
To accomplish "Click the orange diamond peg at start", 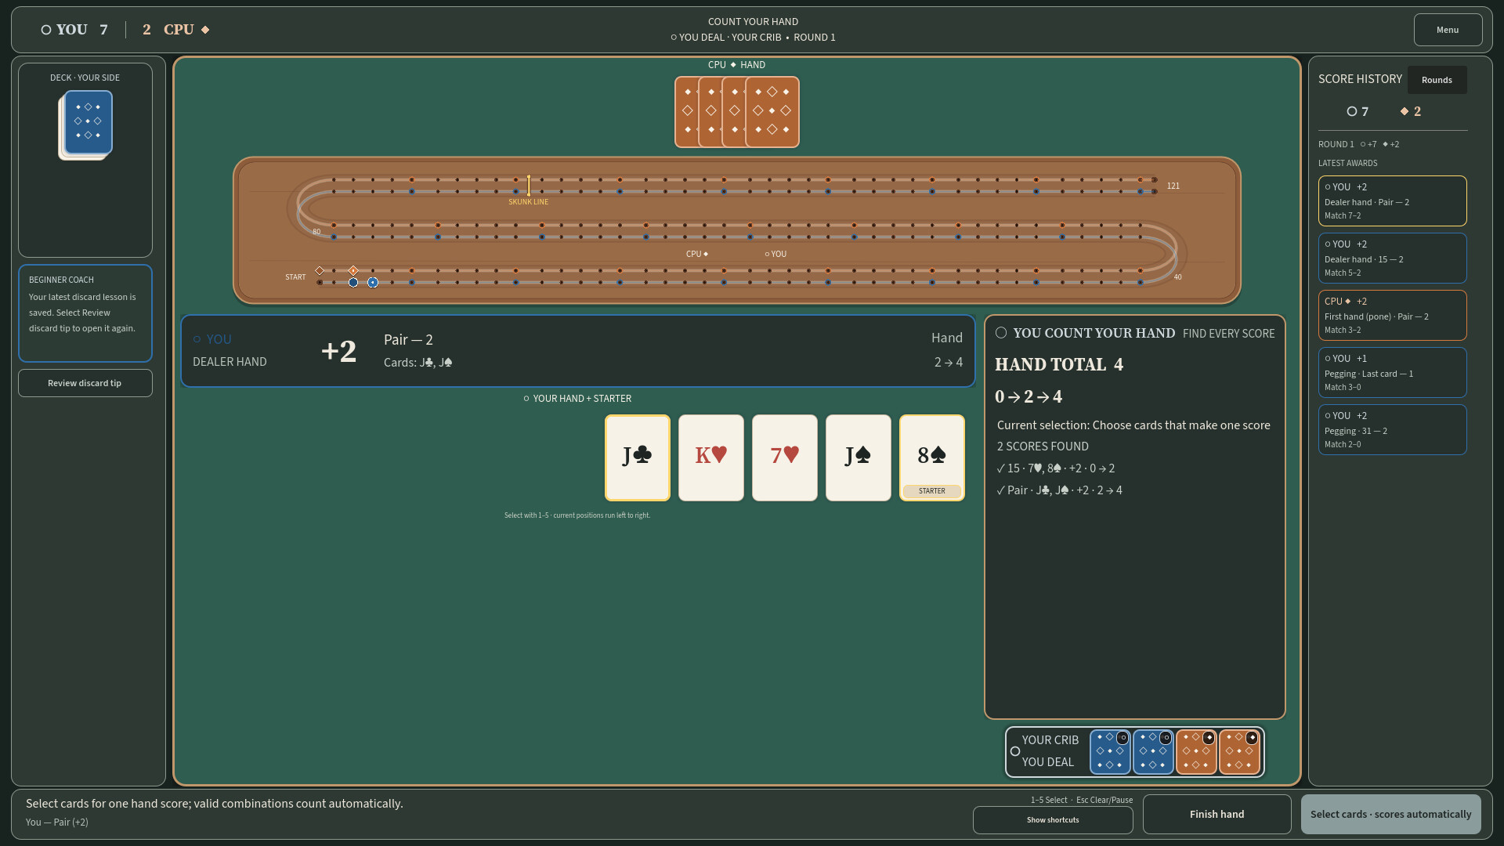I will coord(320,270).
